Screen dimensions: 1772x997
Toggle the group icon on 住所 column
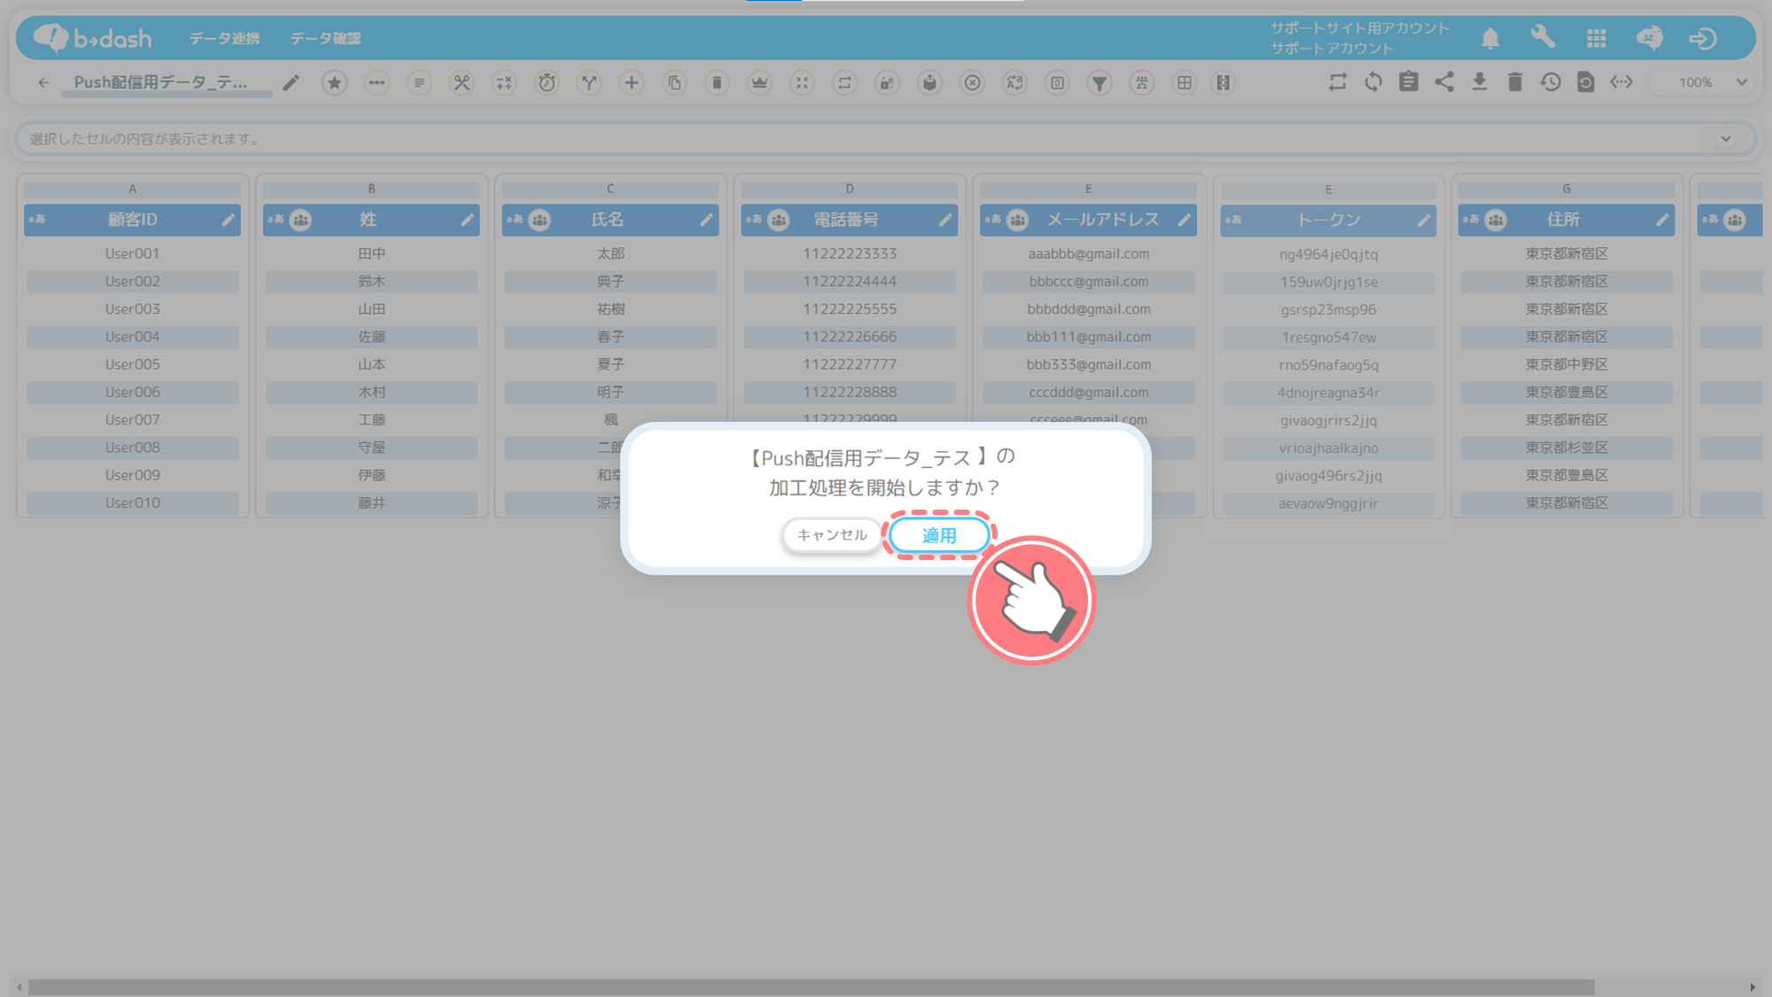tap(1496, 220)
